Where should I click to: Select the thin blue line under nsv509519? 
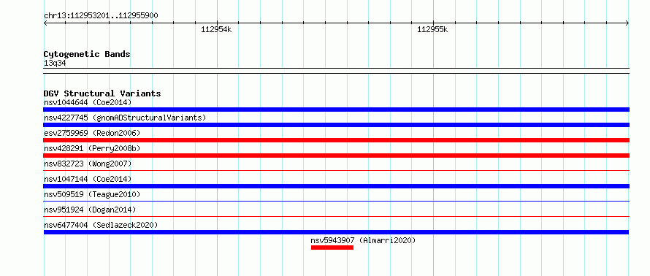click(336, 201)
